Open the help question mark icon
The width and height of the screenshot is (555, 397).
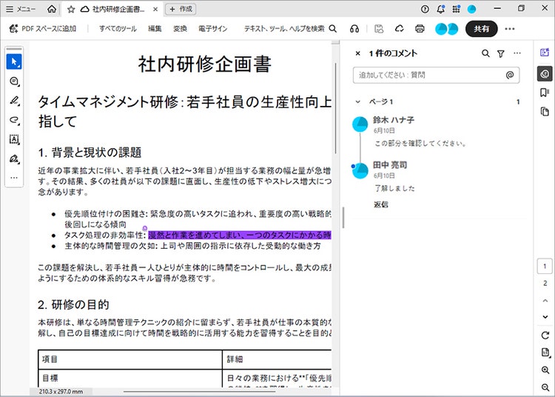pyautogui.click(x=425, y=9)
